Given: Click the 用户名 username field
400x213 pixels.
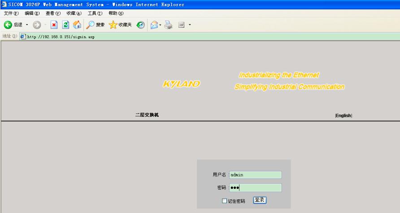Looking at the screenshot, I should pyautogui.click(x=255, y=175).
